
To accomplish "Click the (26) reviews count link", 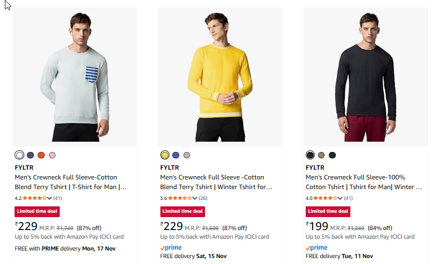I will 203,198.
